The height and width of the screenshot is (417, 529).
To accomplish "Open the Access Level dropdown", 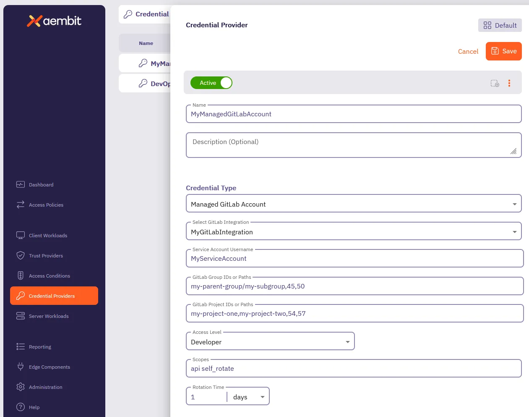I will click(347, 341).
